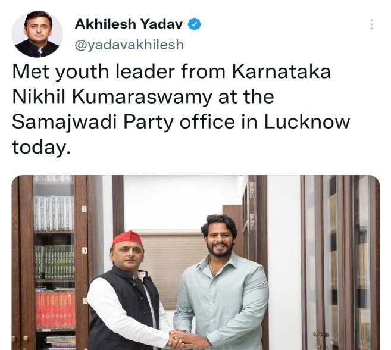Click the glass cabinet on photo's right
Screen dimensions: 391x350
[340, 262]
